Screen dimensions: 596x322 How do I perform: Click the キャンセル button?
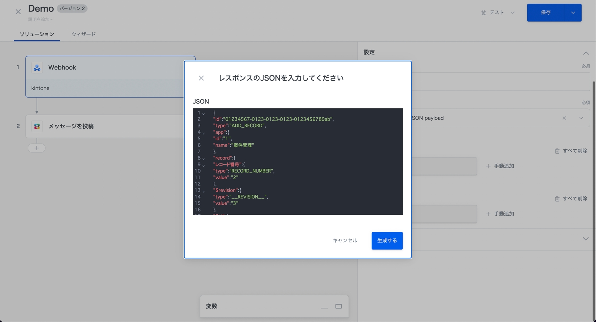345,241
